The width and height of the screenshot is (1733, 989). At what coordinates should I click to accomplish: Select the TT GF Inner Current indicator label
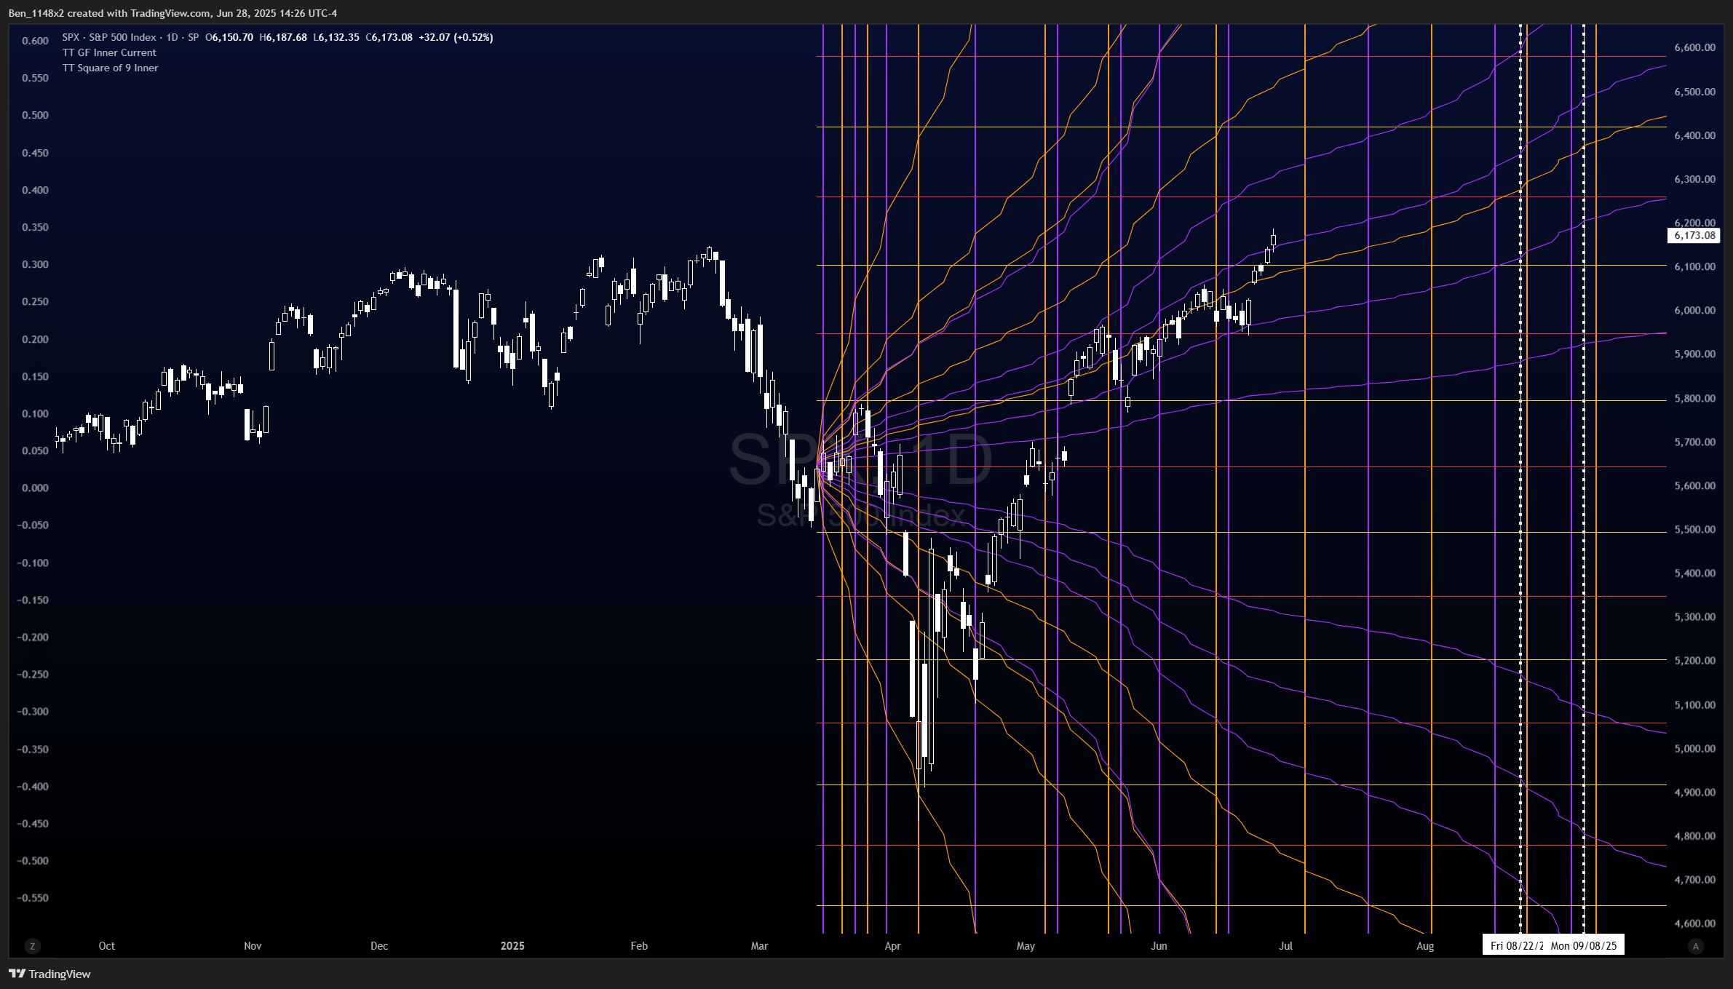pos(109,52)
